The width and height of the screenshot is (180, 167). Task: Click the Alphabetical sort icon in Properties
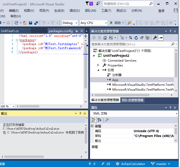coord(100,120)
